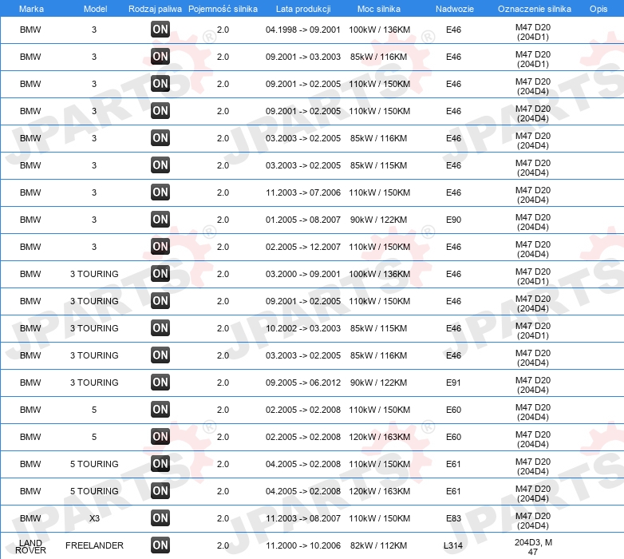Screen dimensions: 624x559
Task: Click the ON fuel icon in 09.2001 -> 03.2003 row
Action: click(160, 57)
